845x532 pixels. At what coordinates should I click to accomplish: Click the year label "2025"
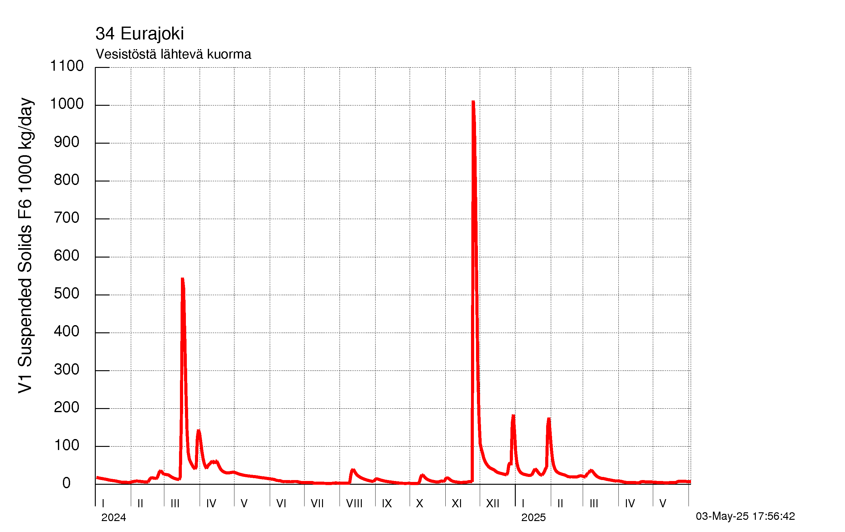tap(533, 518)
